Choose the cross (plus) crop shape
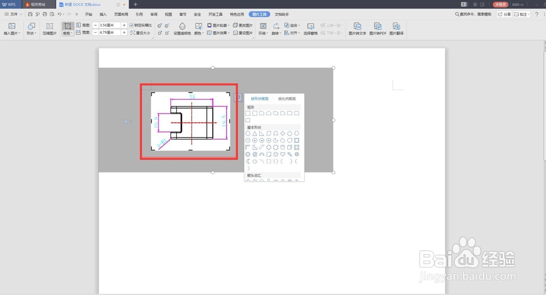Image resolution: width=546 pixels, height=295 pixels. 269,147
